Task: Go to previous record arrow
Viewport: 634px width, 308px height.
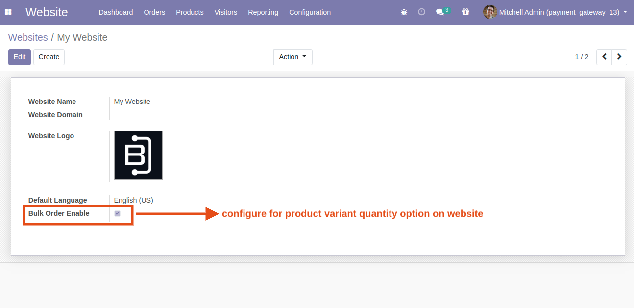Action: (x=604, y=57)
